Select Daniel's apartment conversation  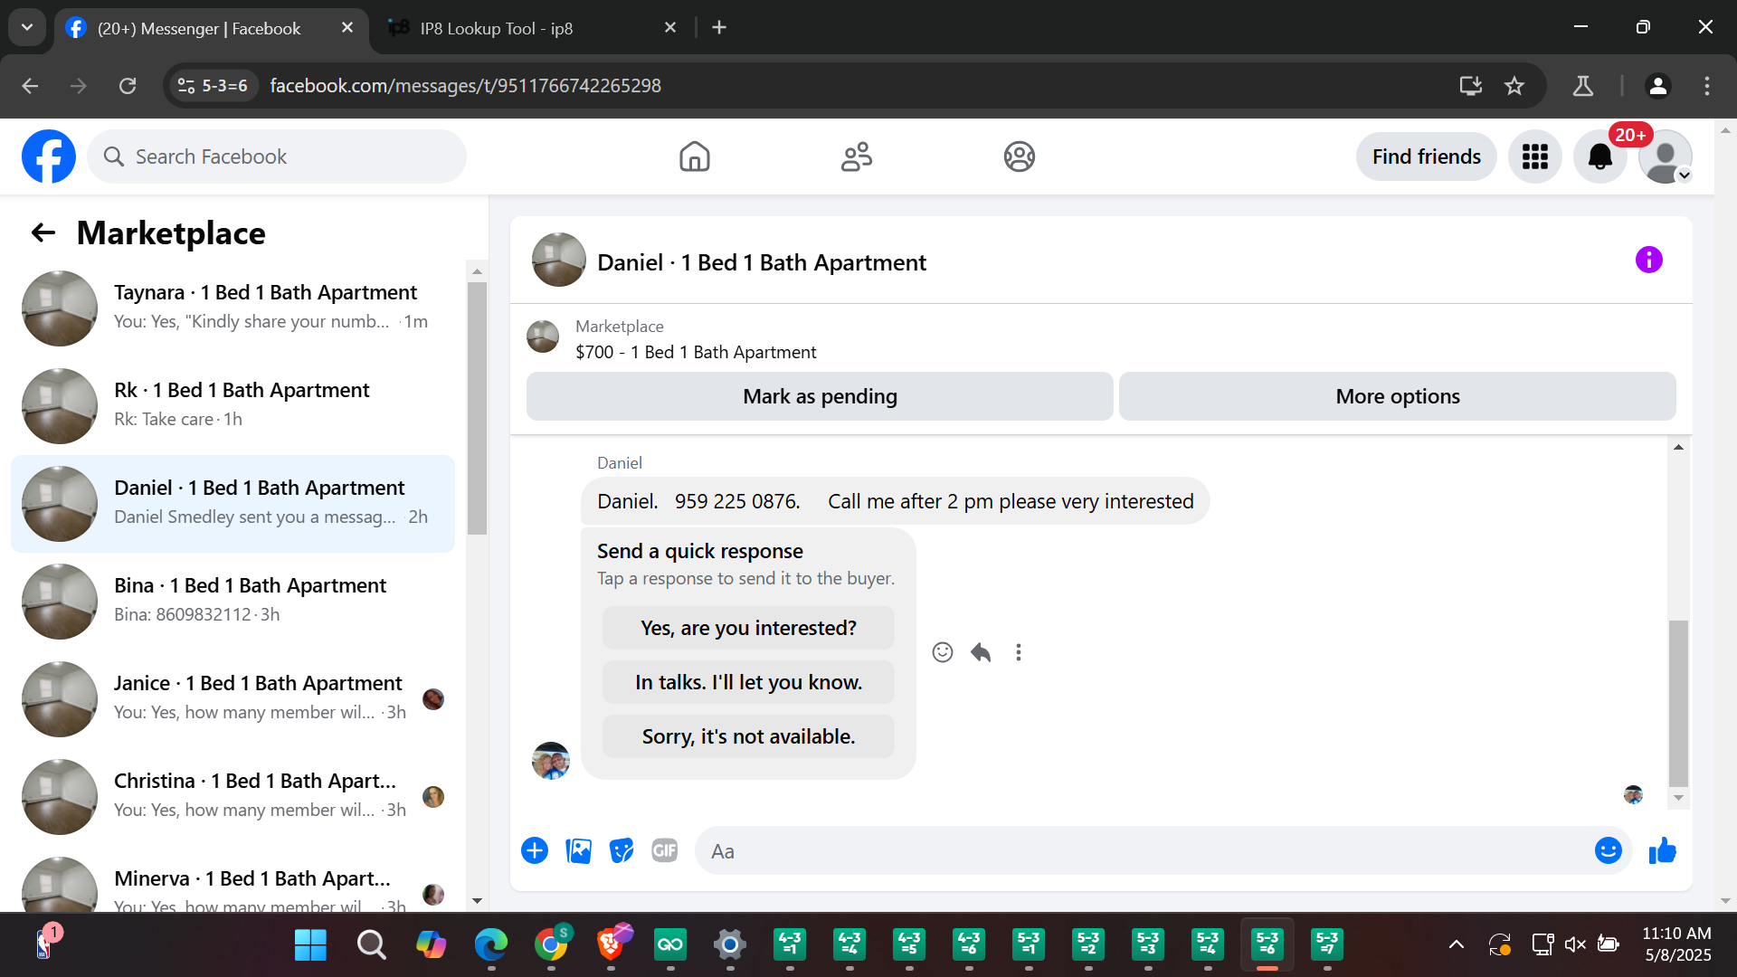233,504
